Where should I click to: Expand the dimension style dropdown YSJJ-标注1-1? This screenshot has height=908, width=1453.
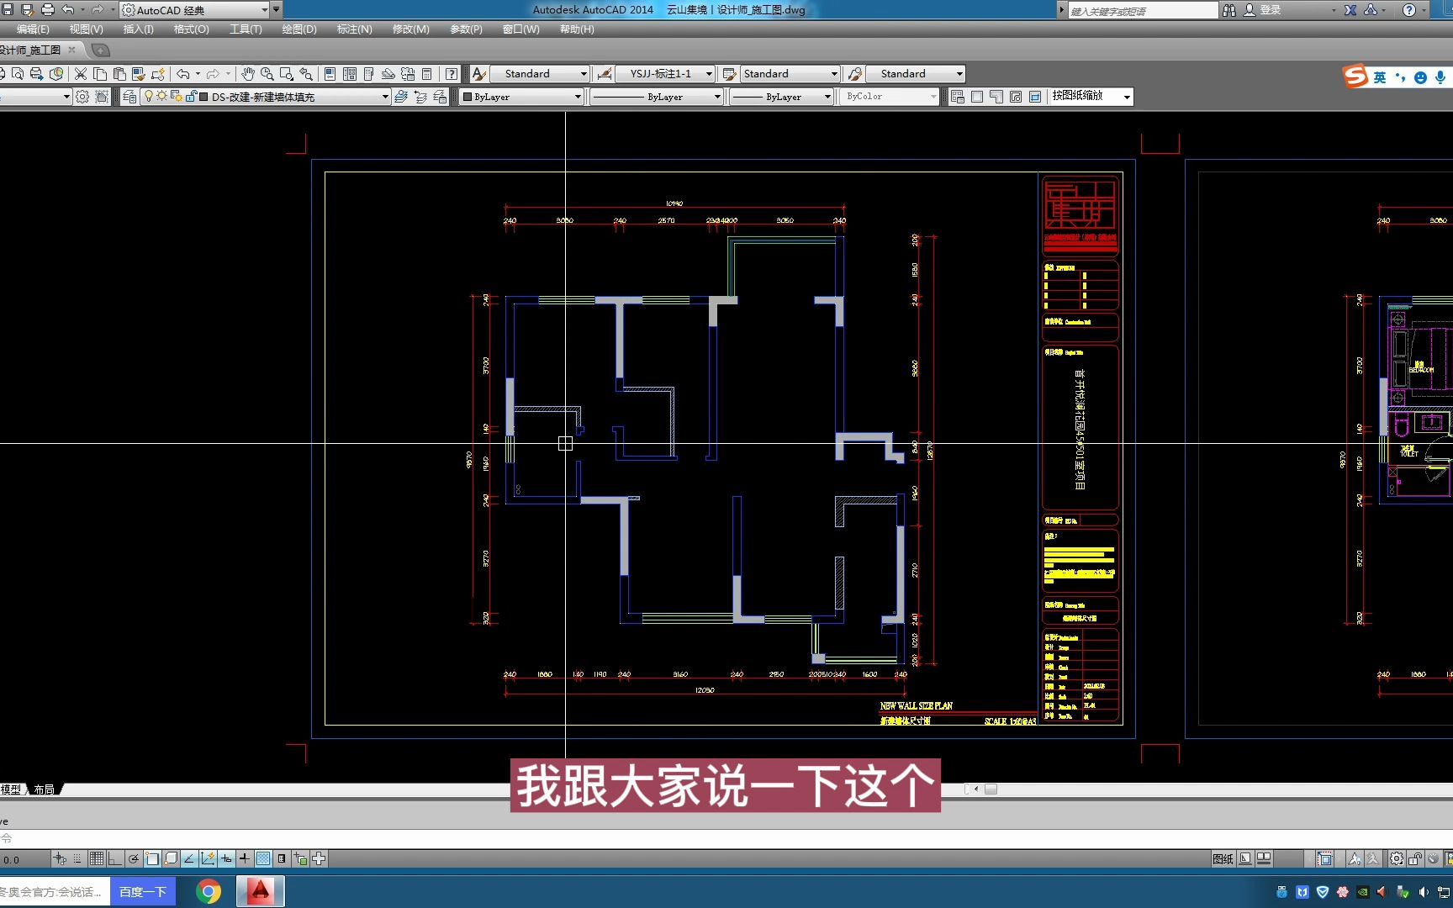664,73
